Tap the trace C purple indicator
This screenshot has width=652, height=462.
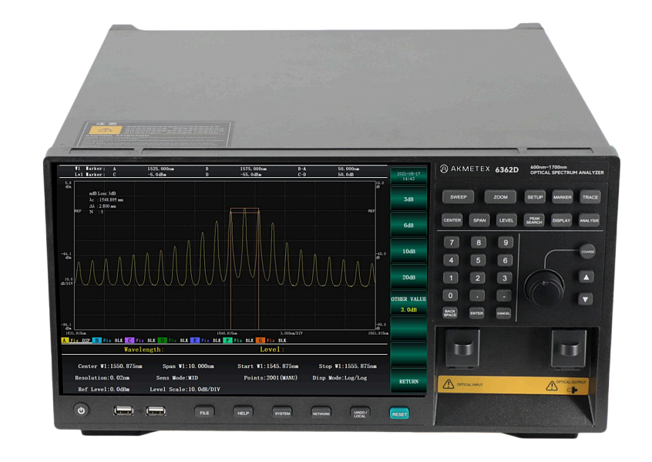[129, 340]
